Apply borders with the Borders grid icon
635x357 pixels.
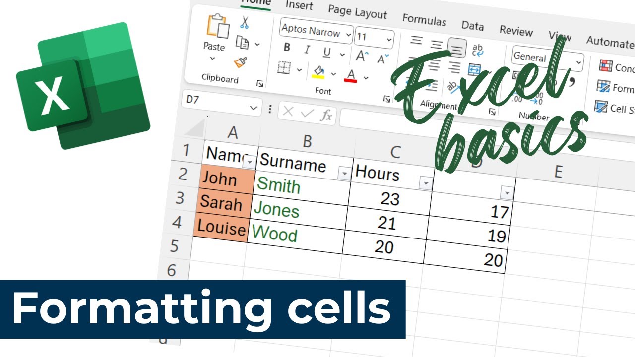coord(284,67)
